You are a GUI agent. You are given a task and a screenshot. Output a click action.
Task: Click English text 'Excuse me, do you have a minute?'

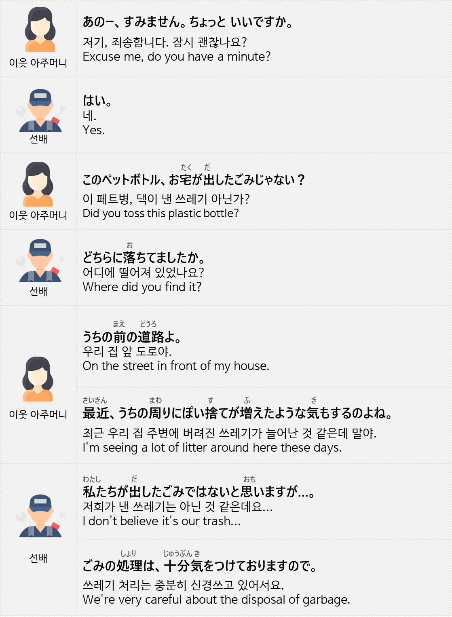click(x=177, y=57)
